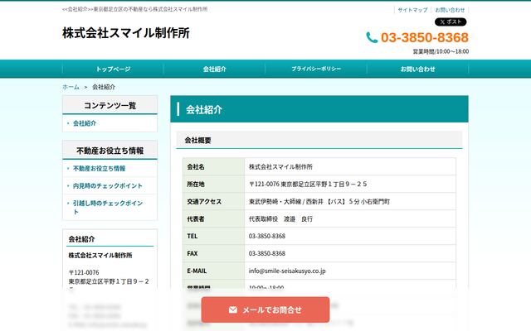The image size is (531, 331).
Task: Click the envelope icon on the mail button
Action: click(232, 309)
